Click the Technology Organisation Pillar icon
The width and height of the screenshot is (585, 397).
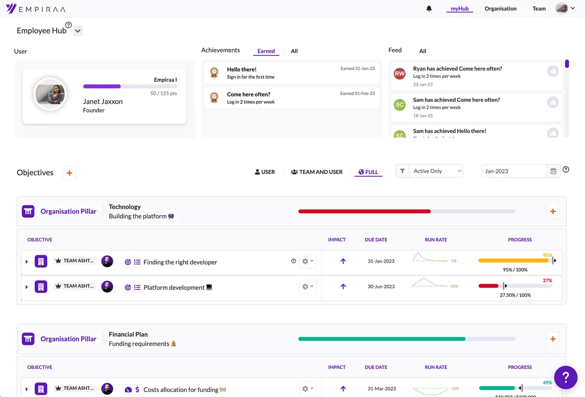(x=28, y=211)
